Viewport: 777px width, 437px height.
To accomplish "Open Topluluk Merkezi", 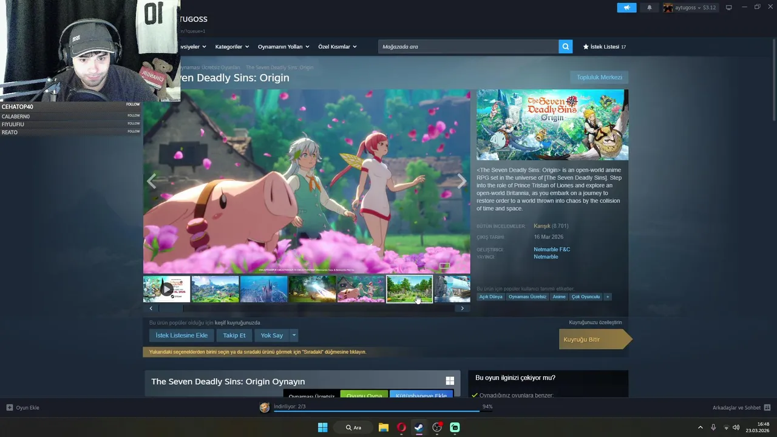I will tap(599, 77).
